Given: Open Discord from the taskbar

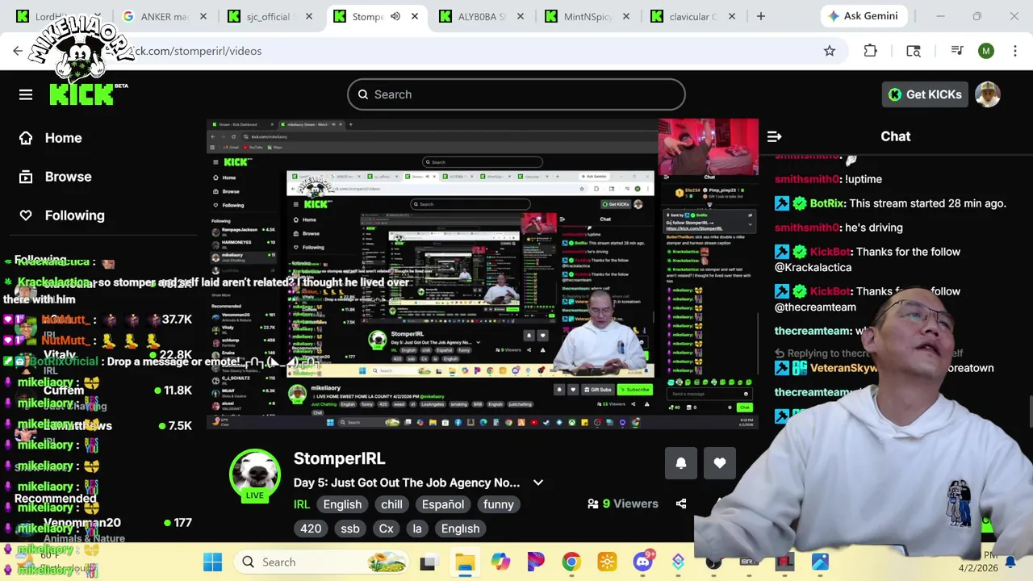Looking at the screenshot, I should pos(643,562).
